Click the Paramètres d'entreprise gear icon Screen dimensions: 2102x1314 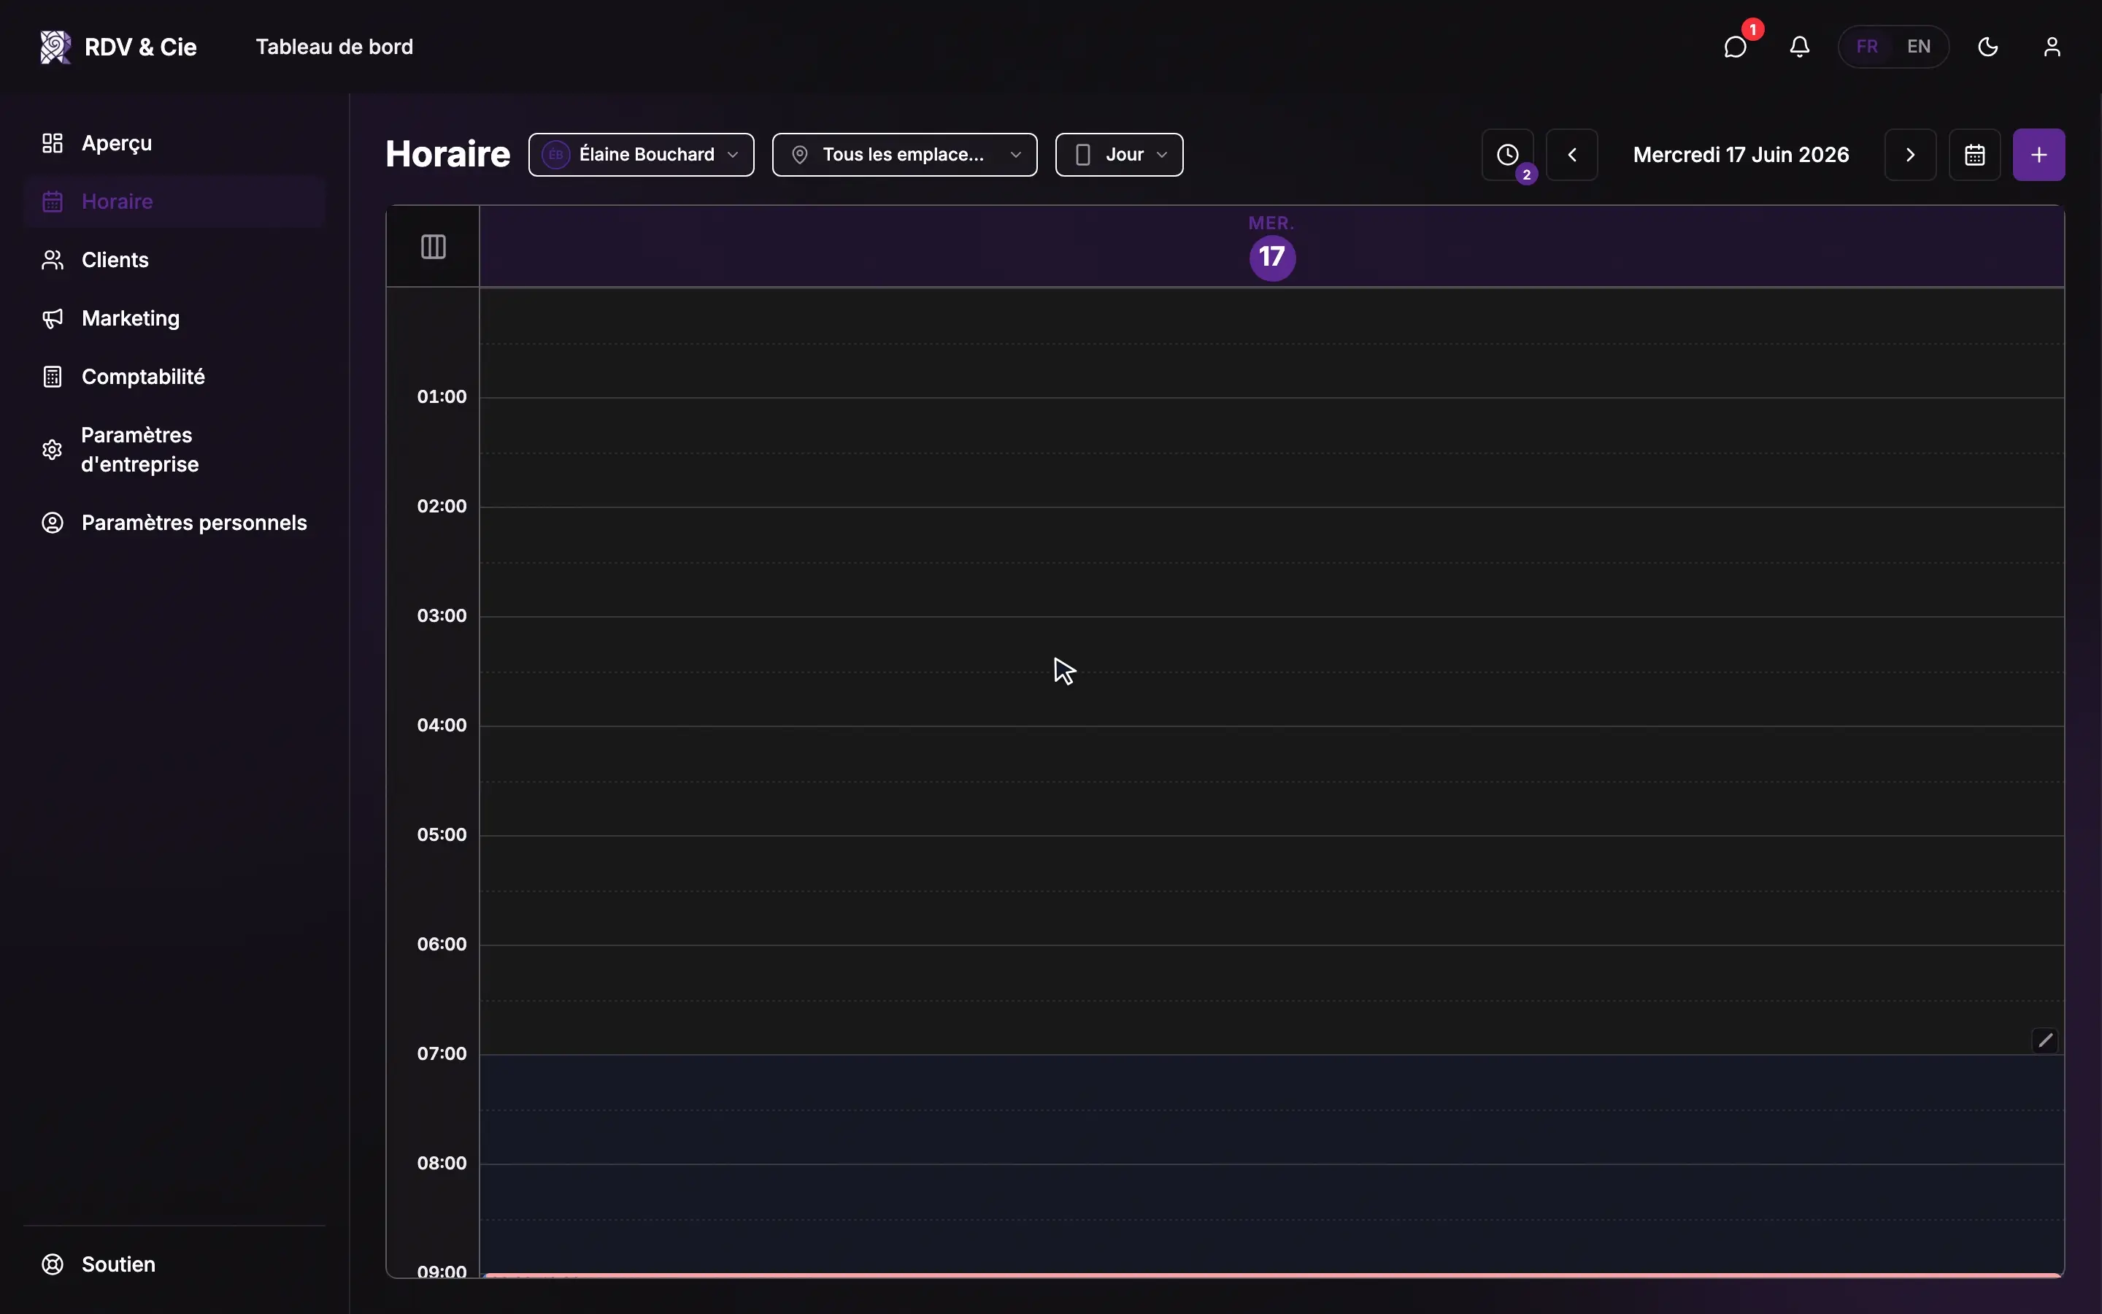(x=52, y=449)
